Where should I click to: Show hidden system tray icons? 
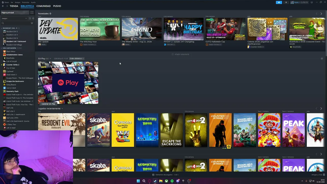302,181
